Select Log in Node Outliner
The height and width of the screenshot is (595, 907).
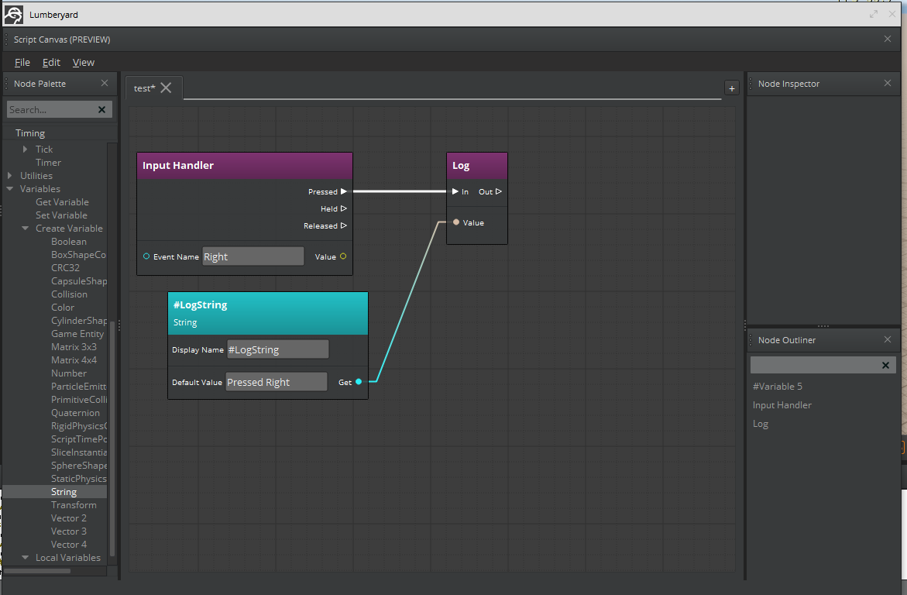coord(760,424)
